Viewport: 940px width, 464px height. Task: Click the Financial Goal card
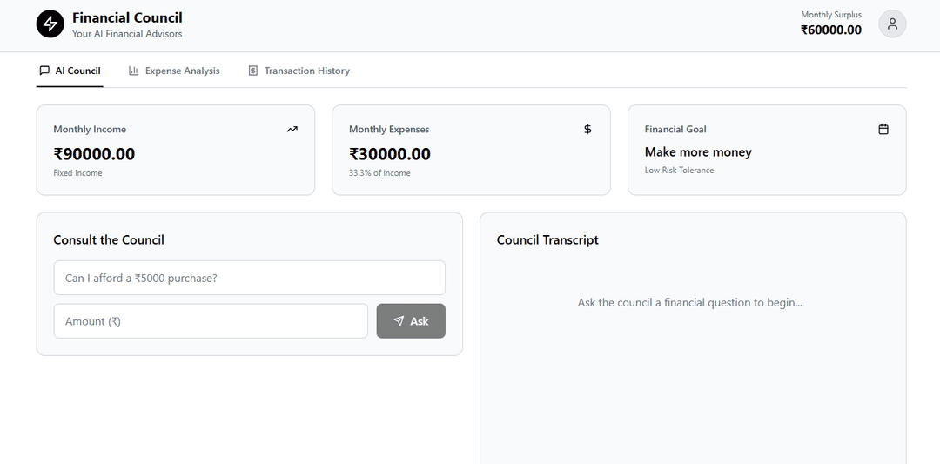[767, 151]
